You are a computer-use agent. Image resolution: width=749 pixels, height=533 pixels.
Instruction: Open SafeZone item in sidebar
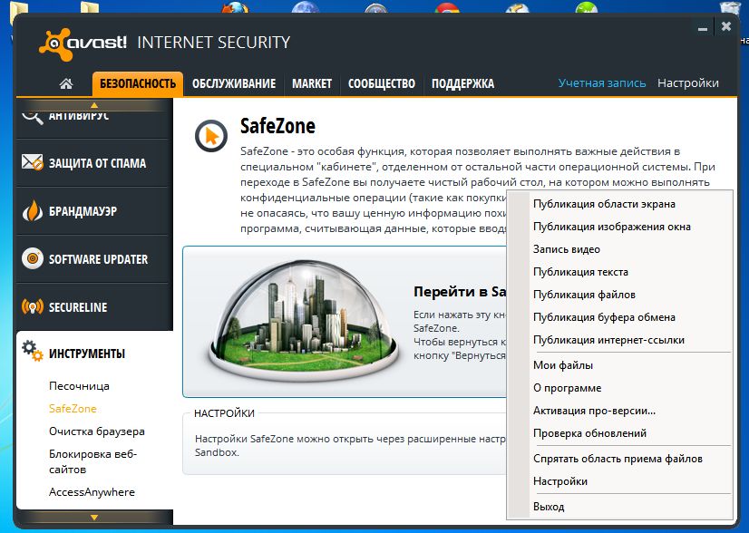(x=73, y=409)
